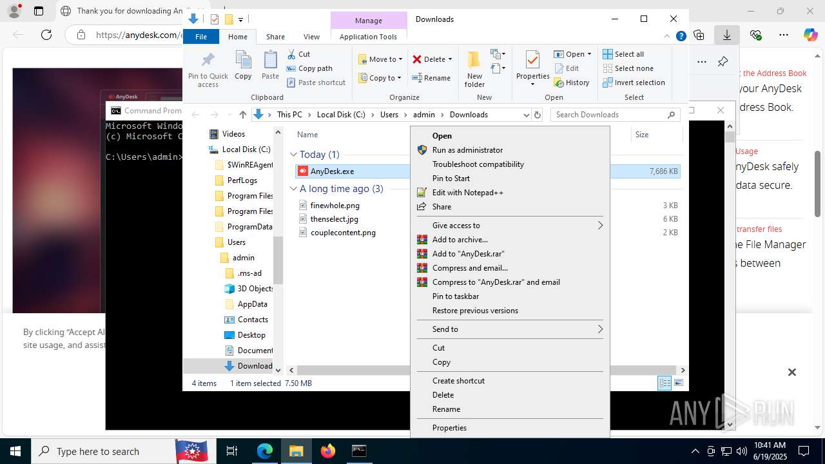The height and width of the screenshot is (464, 825).
Task: Select file finewhole.png
Action: pyautogui.click(x=335, y=206)
